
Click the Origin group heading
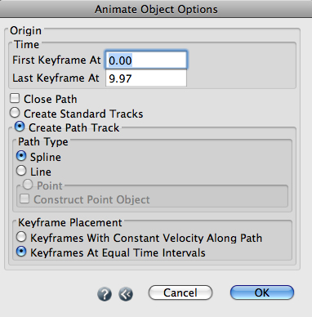pos(25,30)
